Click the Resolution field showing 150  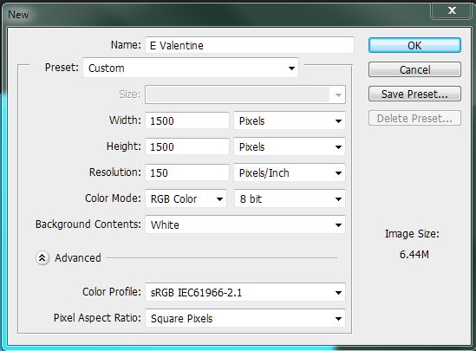[187, 173]
